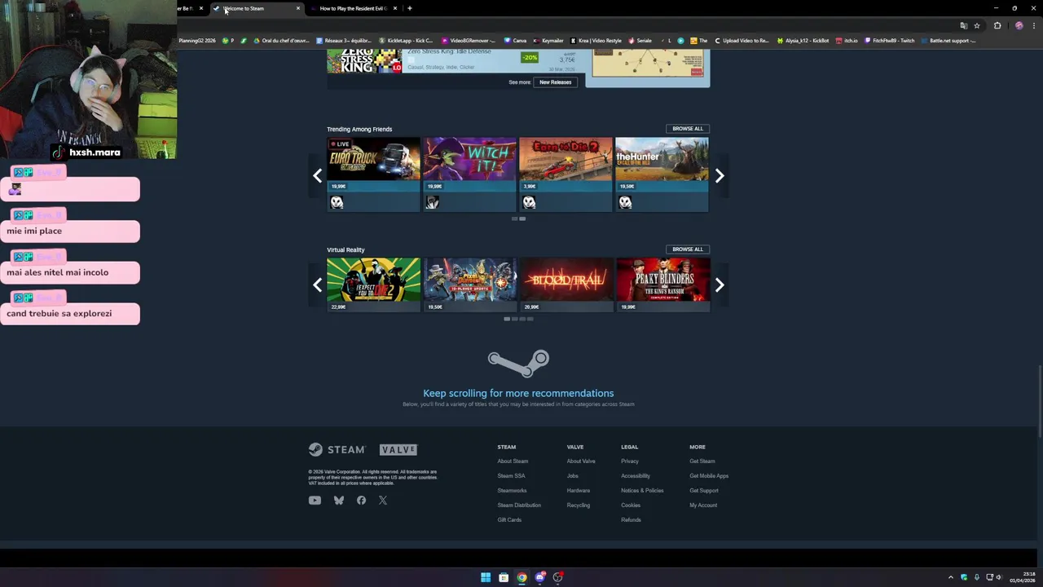The height and width of the screenshot is (587, 1043).
Task: Open the I Expect You To Die 2 card
Action: click(374, 285)
